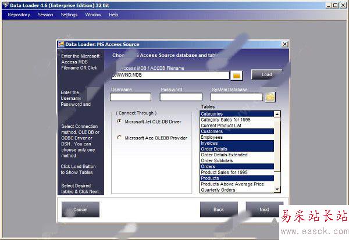Click the System Database browse folder icon
This screenshot has width=349, height=240.
[x=270, y=97]
